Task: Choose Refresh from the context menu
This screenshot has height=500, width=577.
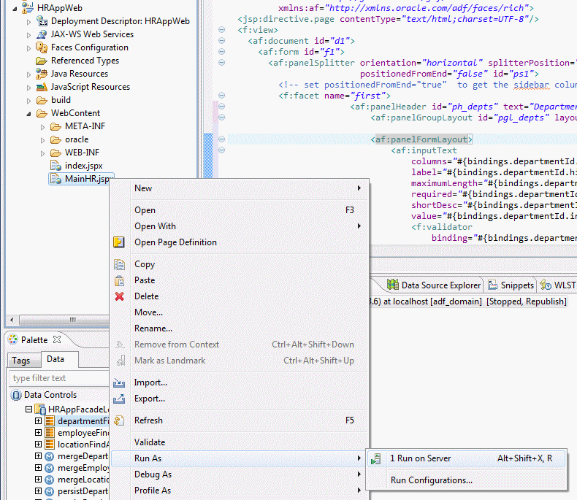Action: [x=148, y=420]
